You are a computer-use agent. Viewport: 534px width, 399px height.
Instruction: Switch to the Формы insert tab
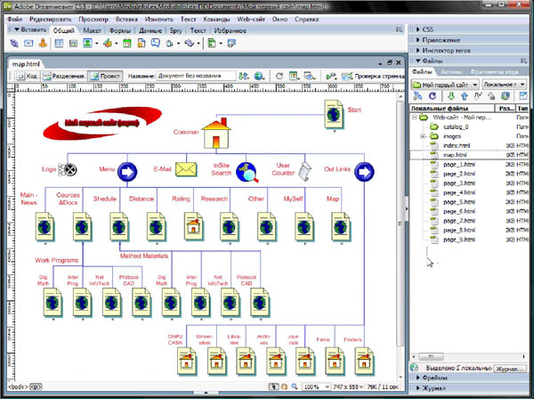(x=121, y=29)
